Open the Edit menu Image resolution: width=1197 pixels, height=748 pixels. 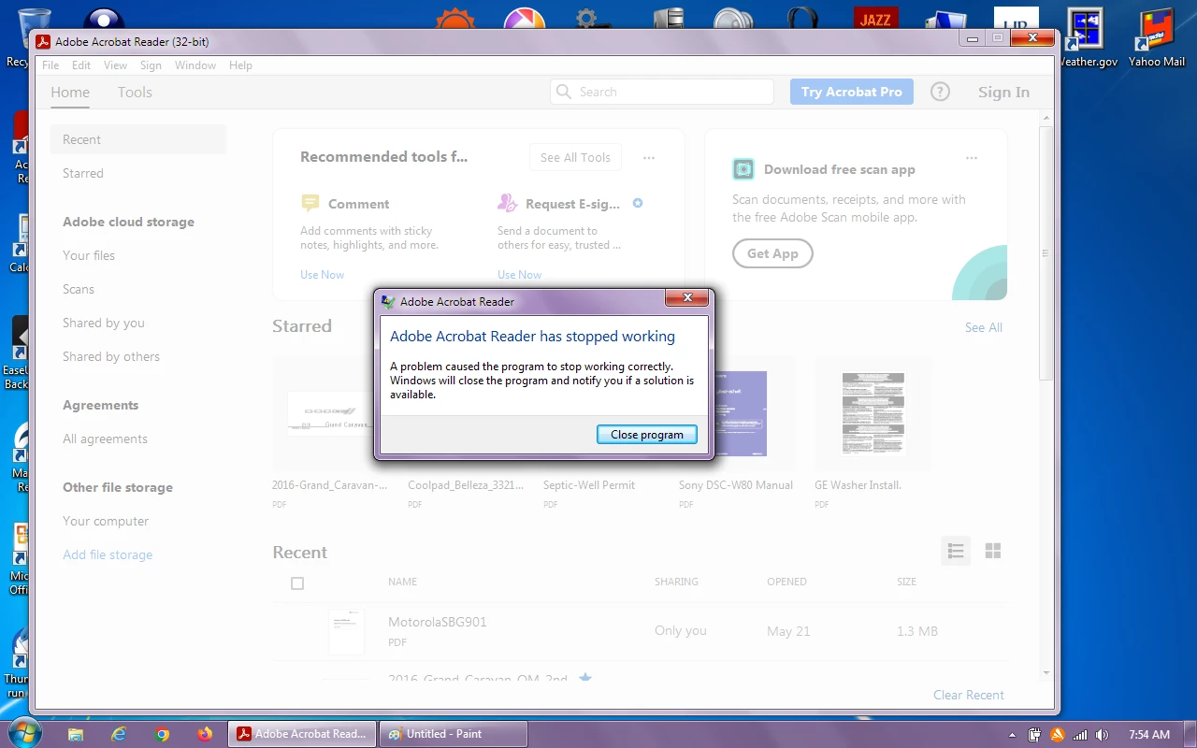tap(81, 65)
